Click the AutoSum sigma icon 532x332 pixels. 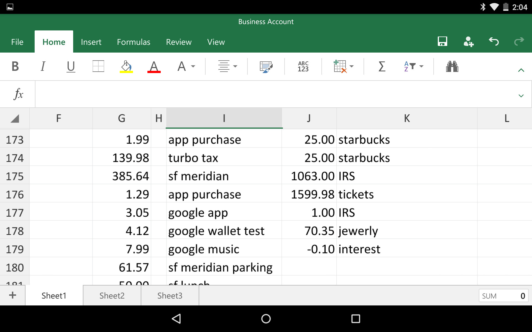click(x=382, y=66)
